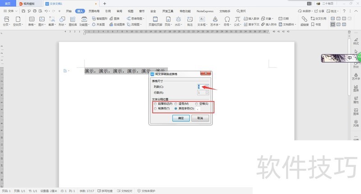The width and height of the screenshot is (361, 194).
Task: Switch to 视图 view tab
Action: [x=130, y=11]
